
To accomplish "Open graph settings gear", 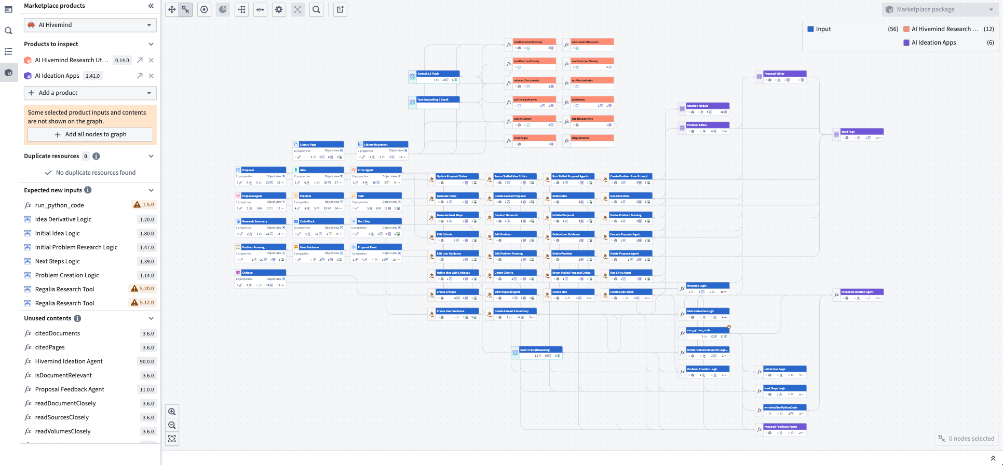I will 279,9.
